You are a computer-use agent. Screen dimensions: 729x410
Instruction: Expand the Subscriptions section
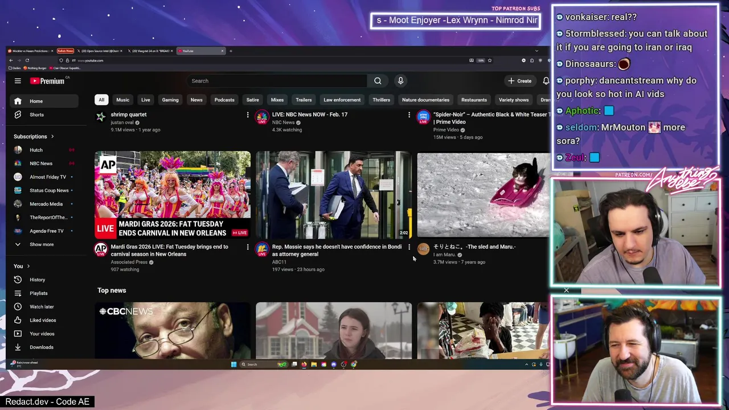34,137
